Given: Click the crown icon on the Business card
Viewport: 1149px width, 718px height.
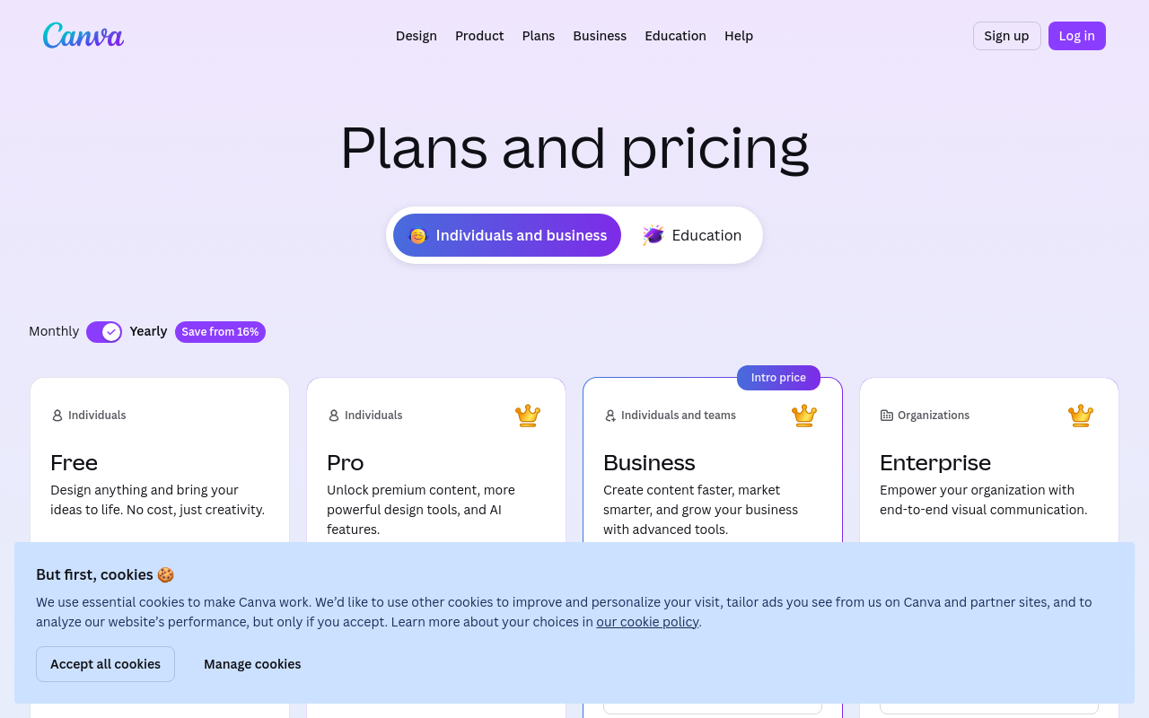Looking at the screenshot, I should click(803, 415).
